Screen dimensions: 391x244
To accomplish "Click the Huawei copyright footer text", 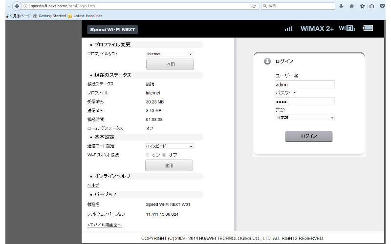I will click(233, 238).
